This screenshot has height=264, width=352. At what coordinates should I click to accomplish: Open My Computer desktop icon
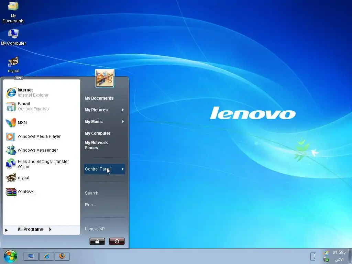pos(13,34)
